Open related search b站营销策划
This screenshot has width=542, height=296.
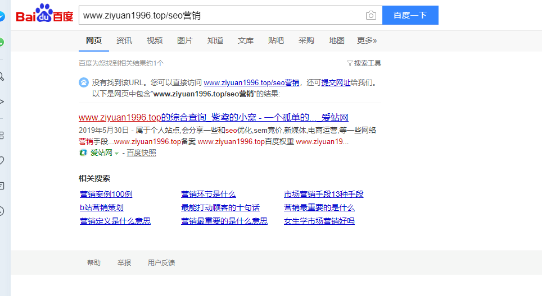pyautogui.click(x=102, y=208)
